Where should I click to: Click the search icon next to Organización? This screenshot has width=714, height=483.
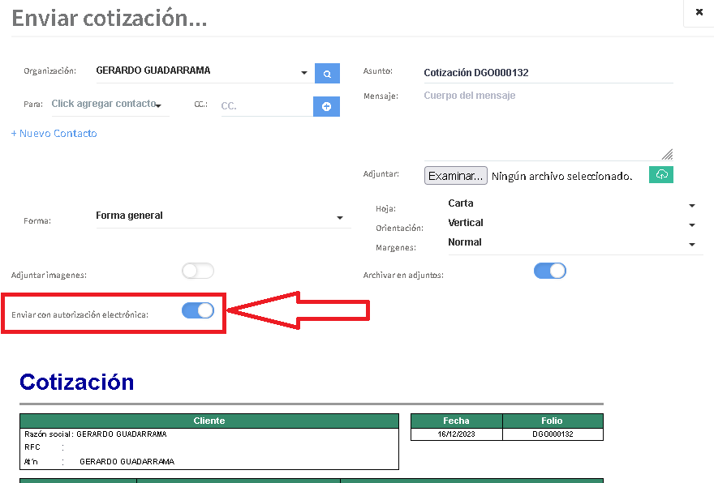click(x=327, y=74)
